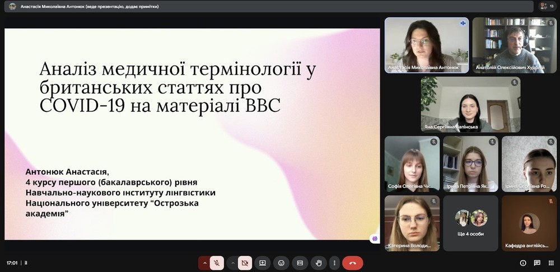The width and height of the screenshot is (560, 272).
Task: Open the three-dot more options menu
Action: (x=334, y=262)
